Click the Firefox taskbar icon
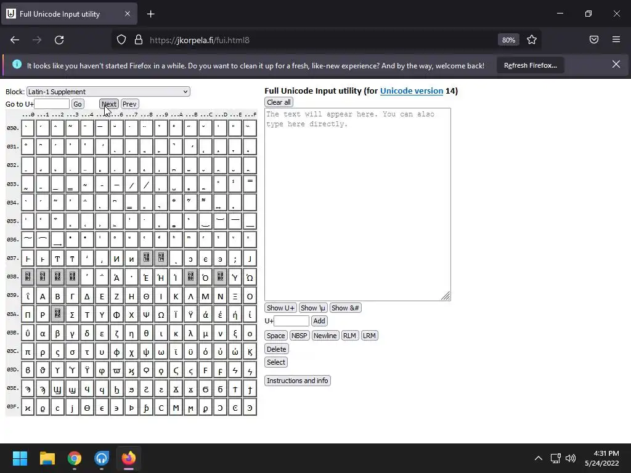 (129, 458)
